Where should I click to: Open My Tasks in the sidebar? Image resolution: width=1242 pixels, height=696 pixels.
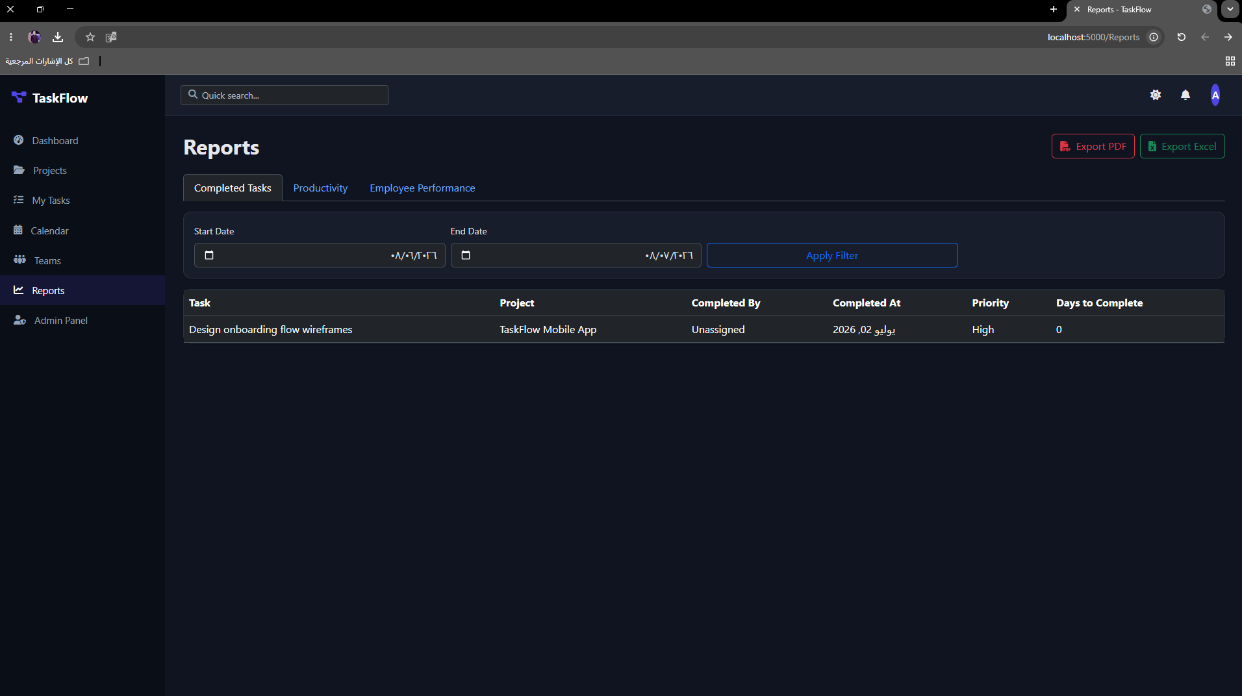pyautogui.click(x=82, y=200)
